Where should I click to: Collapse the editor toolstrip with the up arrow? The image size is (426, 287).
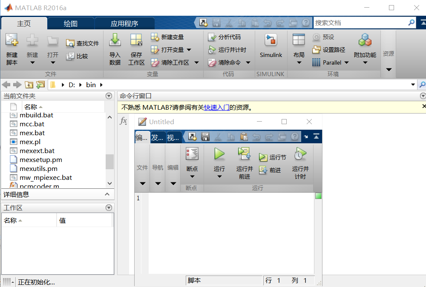point(316,136)
